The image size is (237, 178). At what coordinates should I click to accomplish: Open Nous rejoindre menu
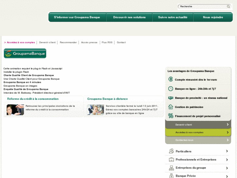213,17
